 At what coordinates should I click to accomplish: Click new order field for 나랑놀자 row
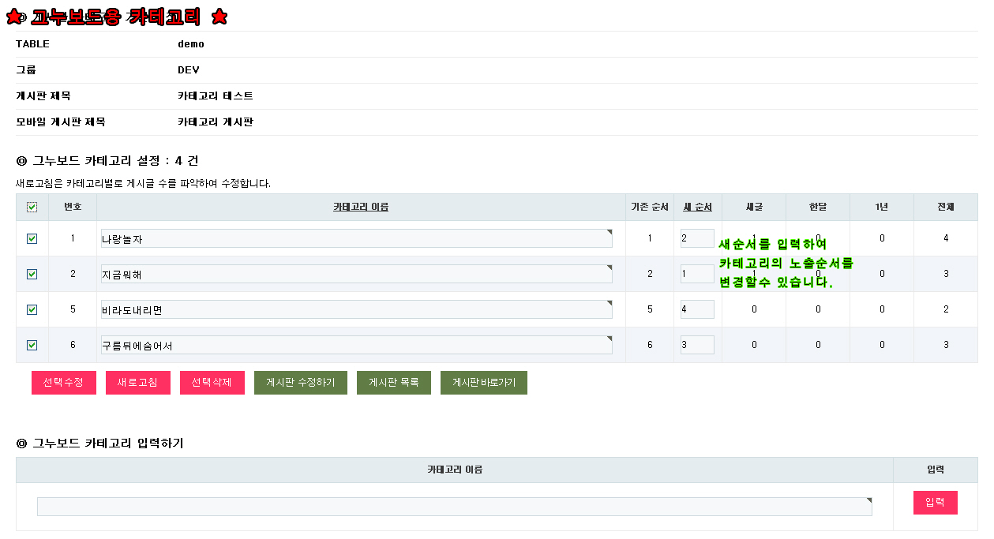[x=696, y=238]
